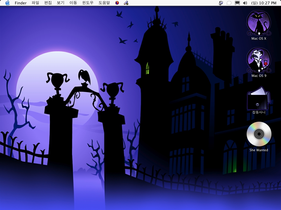
Task: Select the She Wanted CD icon
Action: point(259,134)
